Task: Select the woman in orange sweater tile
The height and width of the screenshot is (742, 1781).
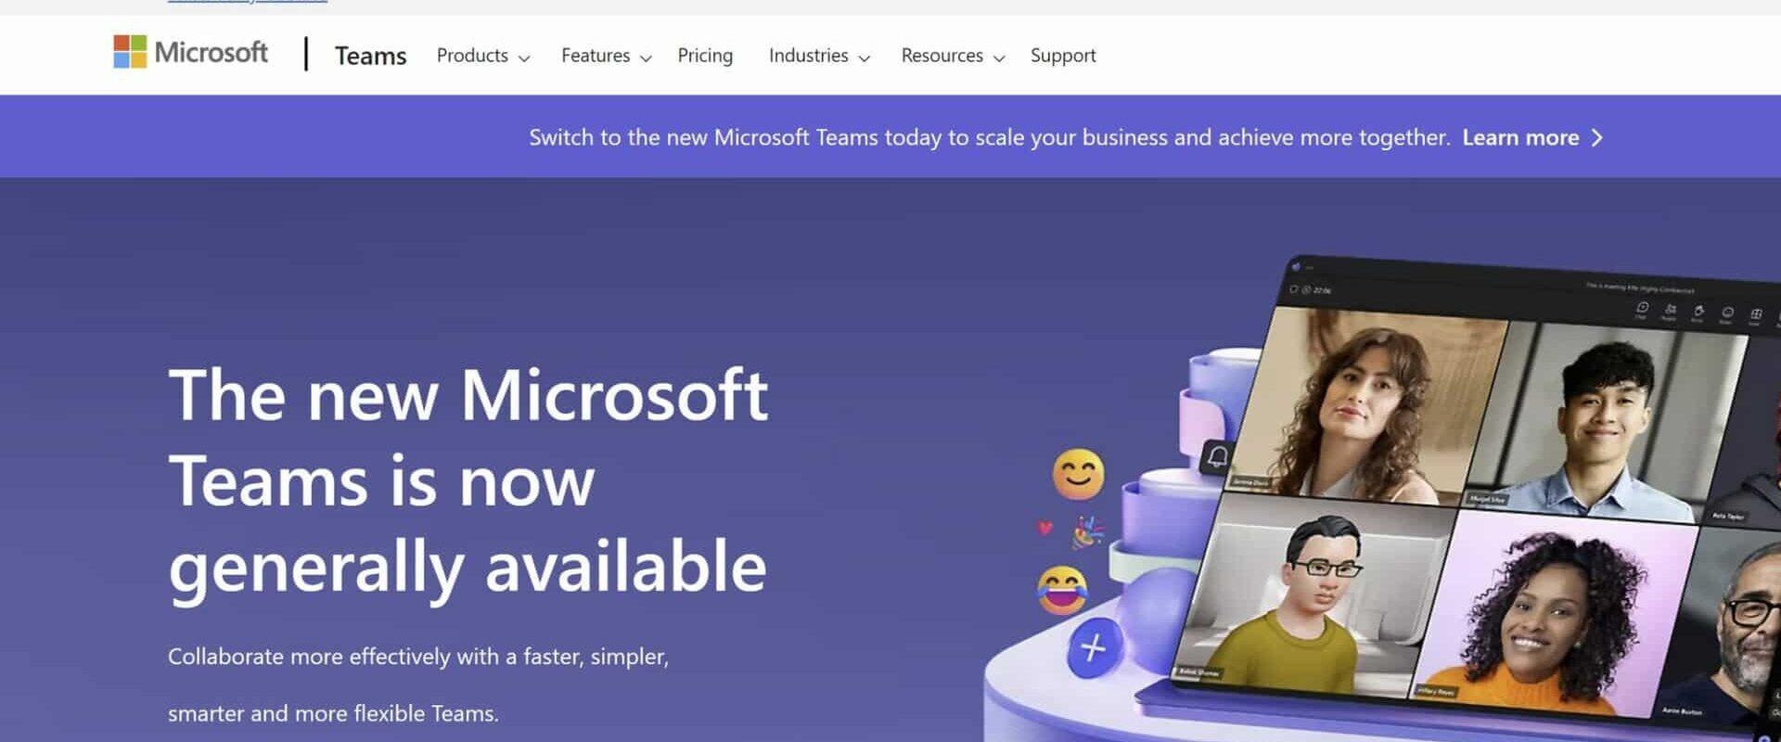Action: 1554,614
